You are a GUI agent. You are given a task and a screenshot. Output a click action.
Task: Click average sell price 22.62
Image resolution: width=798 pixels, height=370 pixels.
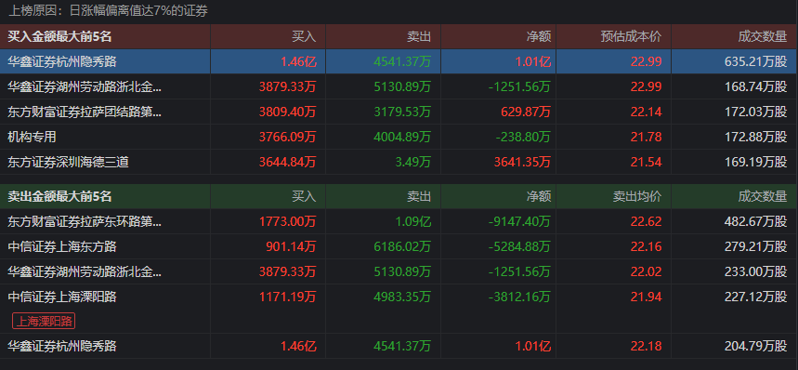click(647, 221)
